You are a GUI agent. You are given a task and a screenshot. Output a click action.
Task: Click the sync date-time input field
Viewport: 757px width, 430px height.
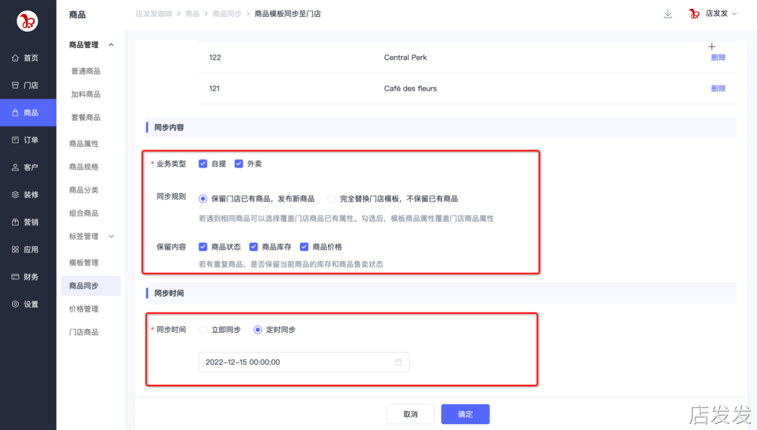(x=304, y=362)
